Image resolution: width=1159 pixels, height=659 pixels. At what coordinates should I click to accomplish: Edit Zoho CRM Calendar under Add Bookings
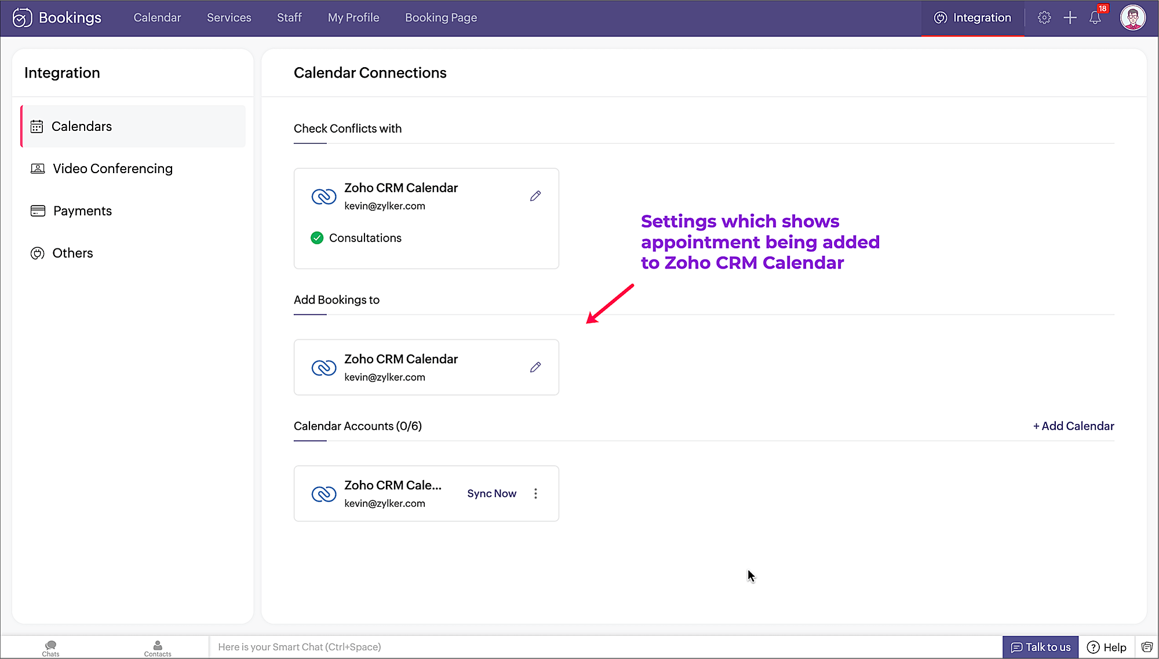click(x=535, y=367)
